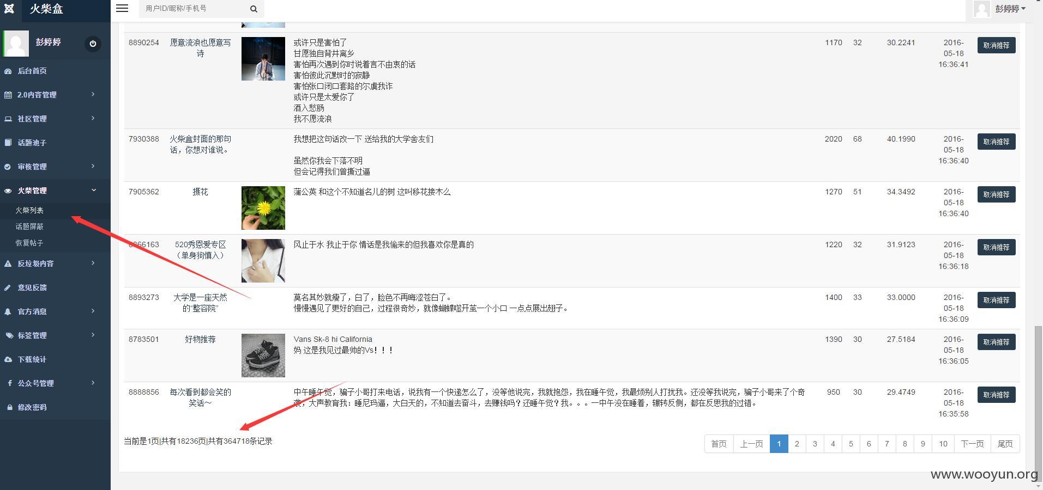Click 取消推荐 for post 8783501

click(x=996, y=342)
